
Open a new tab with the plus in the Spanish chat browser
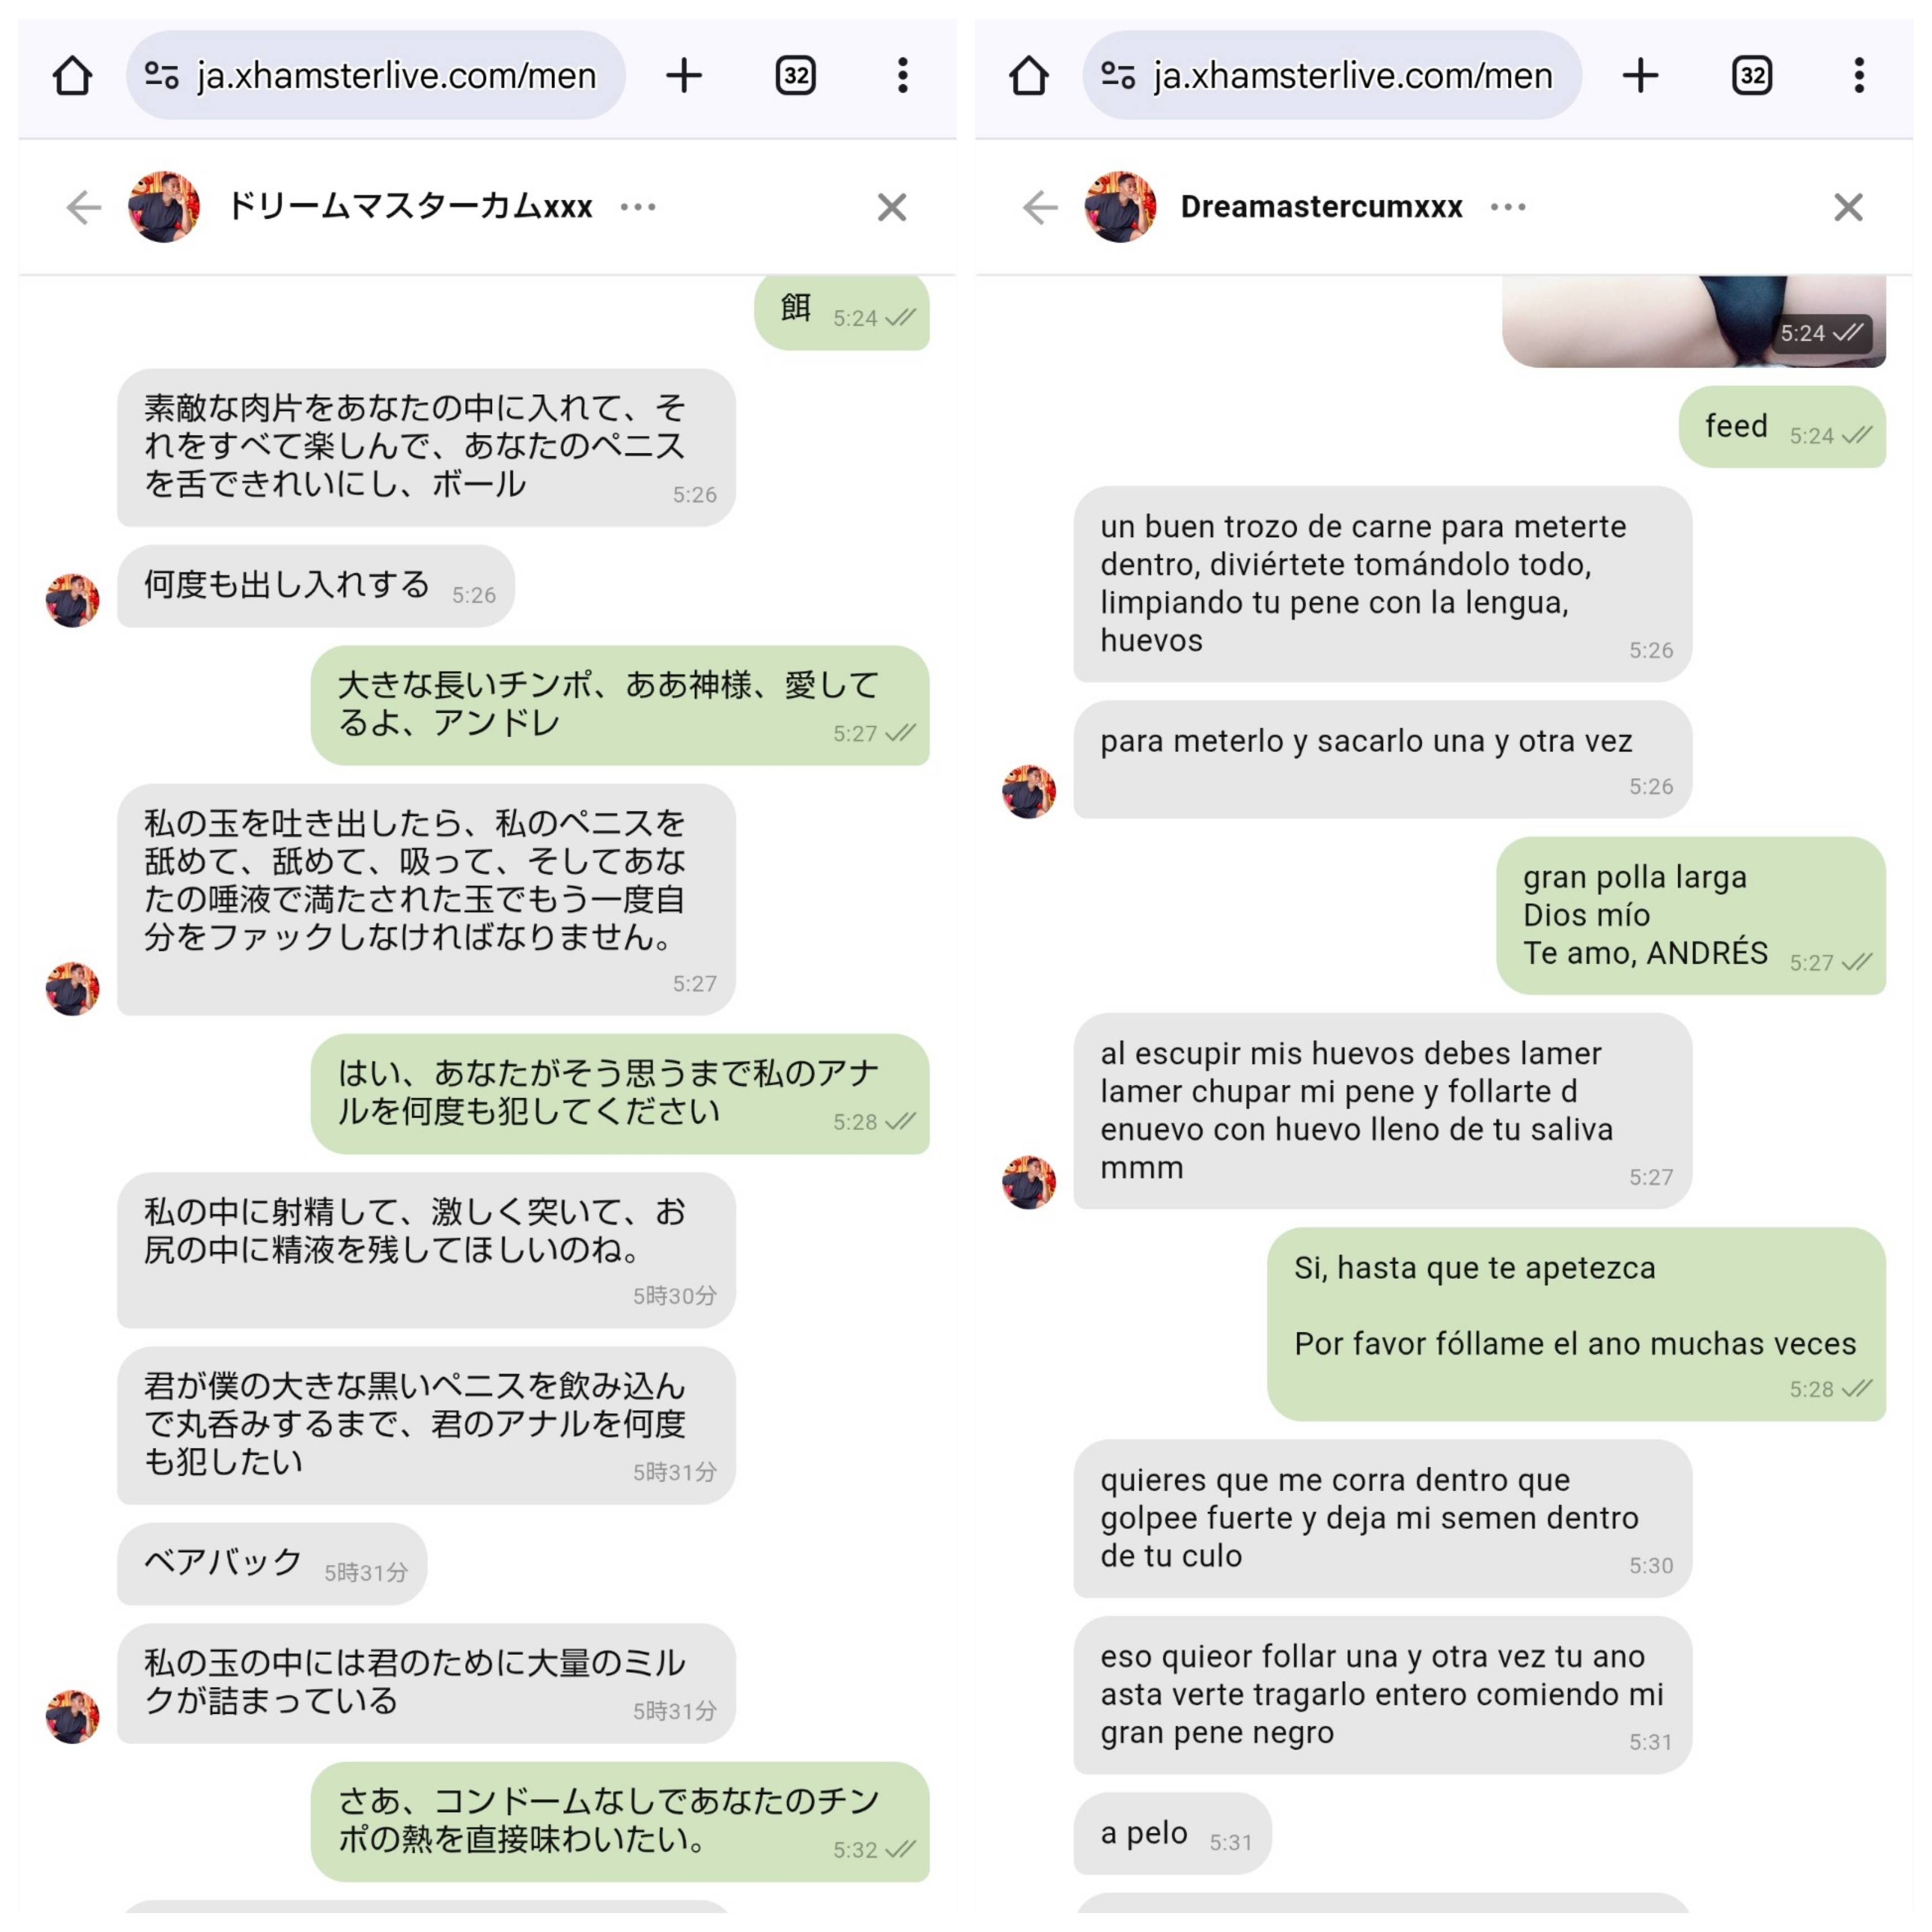1640,75
